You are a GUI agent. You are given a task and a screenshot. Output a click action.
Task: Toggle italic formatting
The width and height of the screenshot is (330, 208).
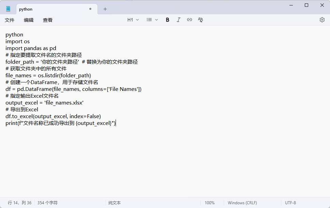(x=179, y=20)
